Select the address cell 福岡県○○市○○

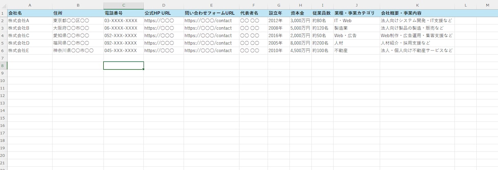pyautogui.click(x=78, y=43)
